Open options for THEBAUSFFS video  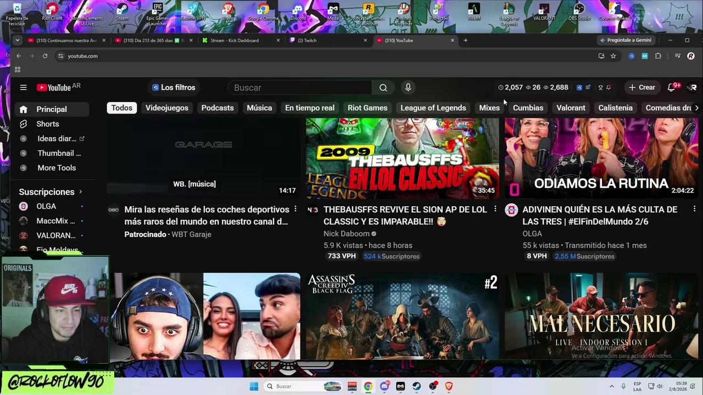click(495, 209)
